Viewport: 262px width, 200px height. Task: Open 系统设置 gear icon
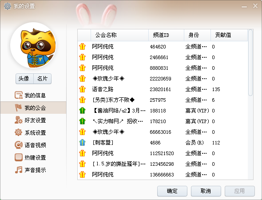click(18, 132)
